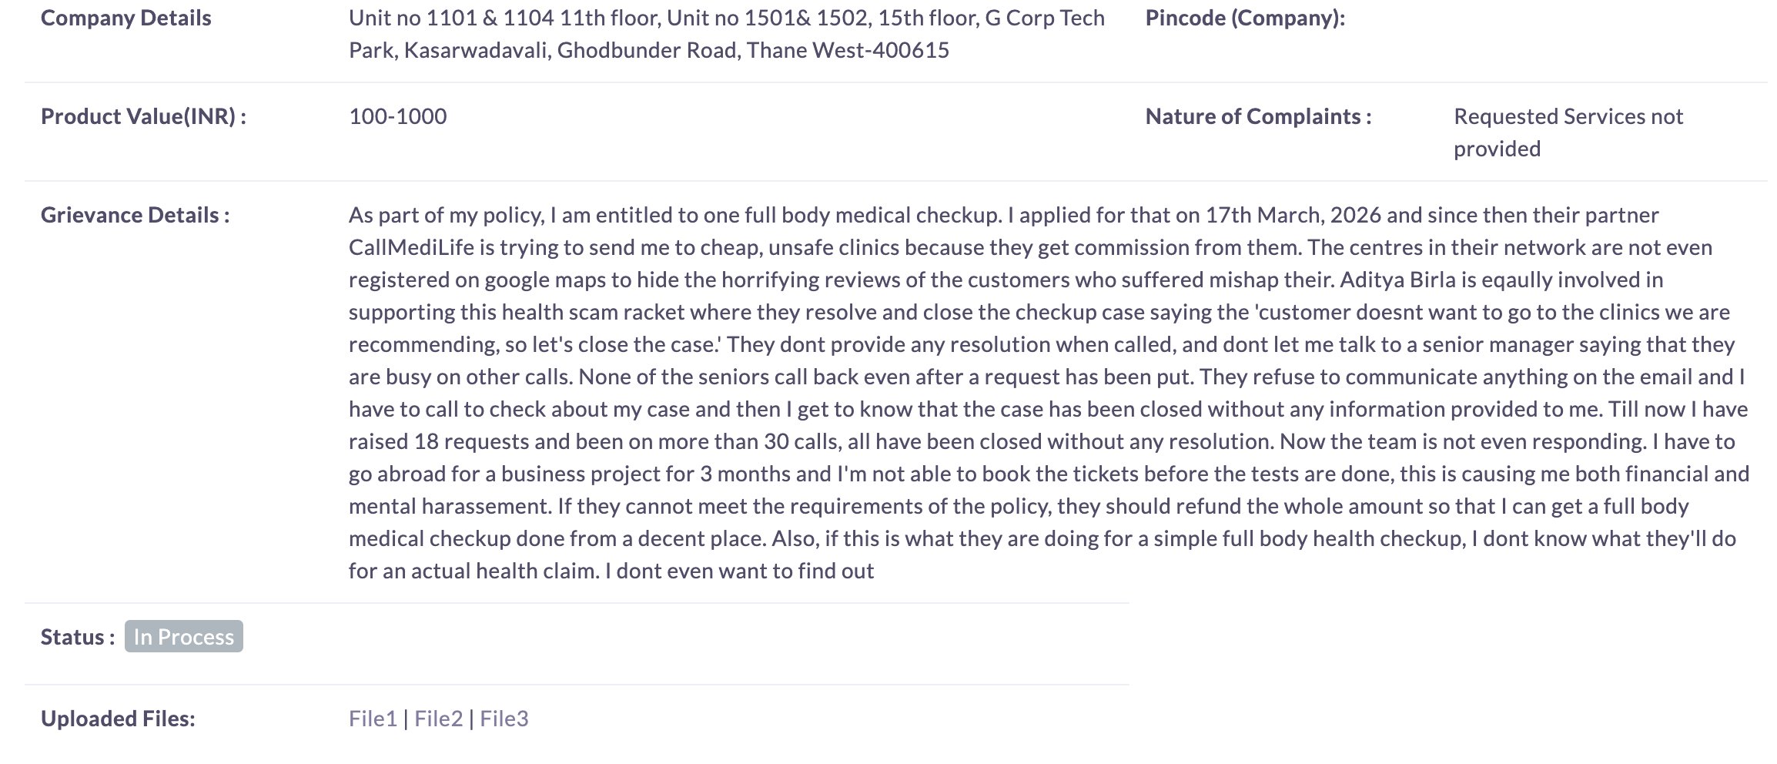Click the In Process status badge
This screenshot has height=764, width=1777.
(183, 637)
